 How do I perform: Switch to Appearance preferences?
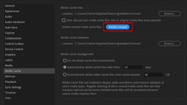pyautogui.click(x=12, y=11)
